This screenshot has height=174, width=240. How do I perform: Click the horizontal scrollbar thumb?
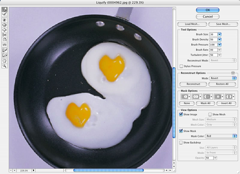(109, 170)
